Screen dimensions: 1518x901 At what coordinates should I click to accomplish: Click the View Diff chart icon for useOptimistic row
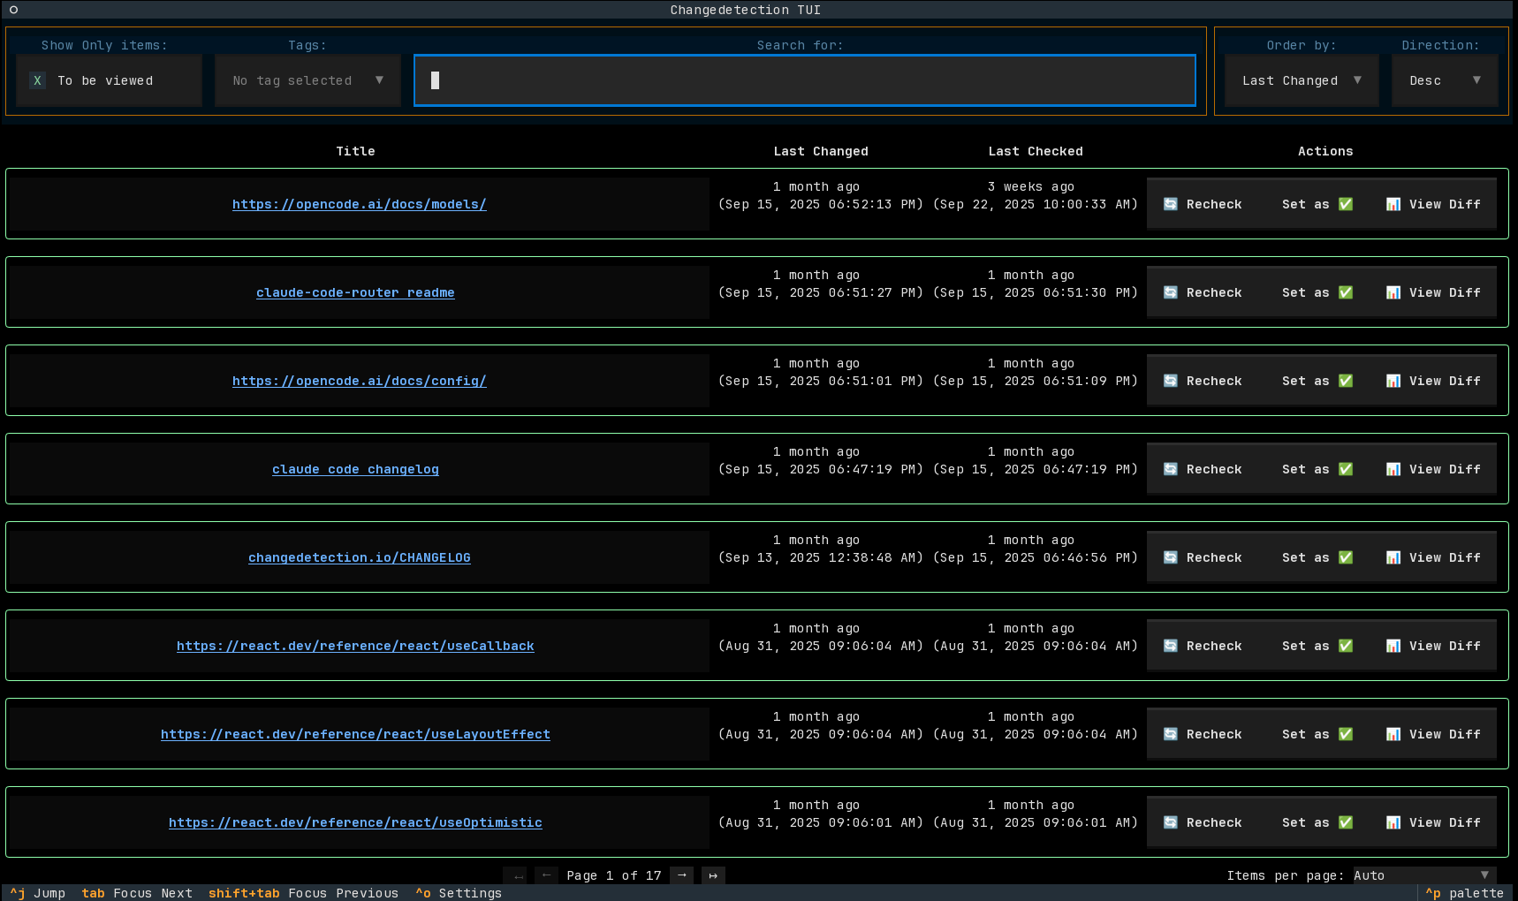coord(1393,822)
